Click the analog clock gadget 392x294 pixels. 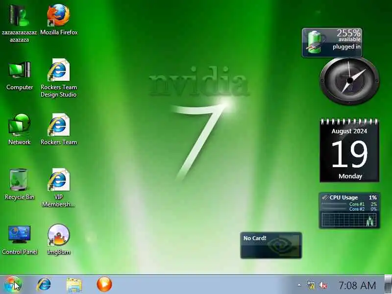click(349, 81)
